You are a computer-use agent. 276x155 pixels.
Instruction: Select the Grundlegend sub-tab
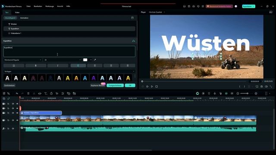[x=10, y=18]
